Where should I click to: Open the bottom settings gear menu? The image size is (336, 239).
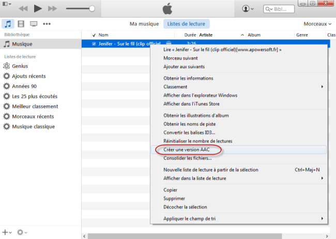click(22, 232)
